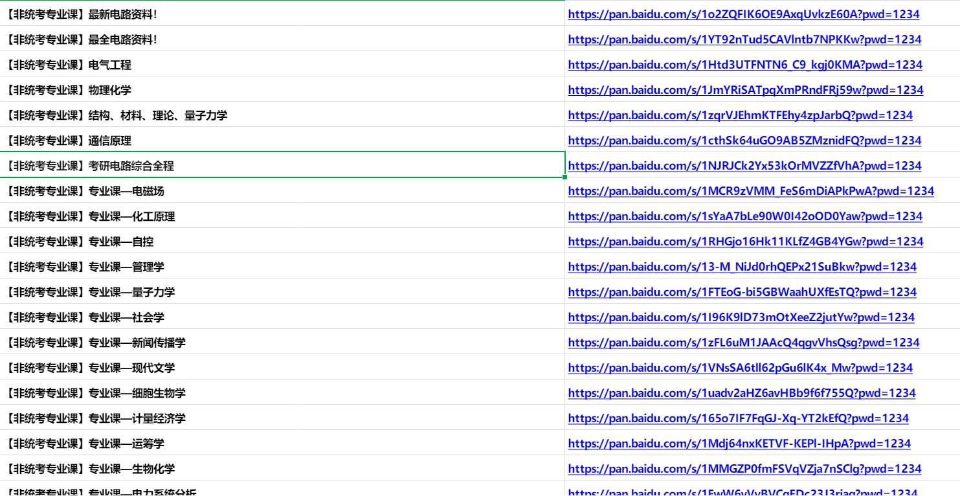960x496 pixels.
Task: Select the cell 专业课—量子力学
Action: (282, 291)
